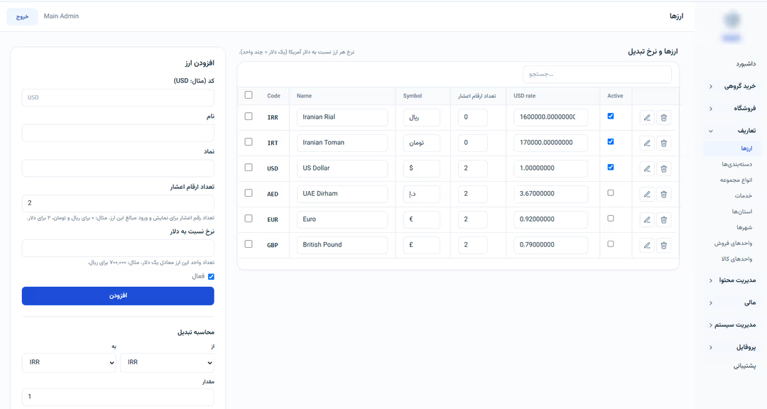This screenshot has height=409, width=767.
Task: Focus the currency code USD input
Action: tap(118, 97)
